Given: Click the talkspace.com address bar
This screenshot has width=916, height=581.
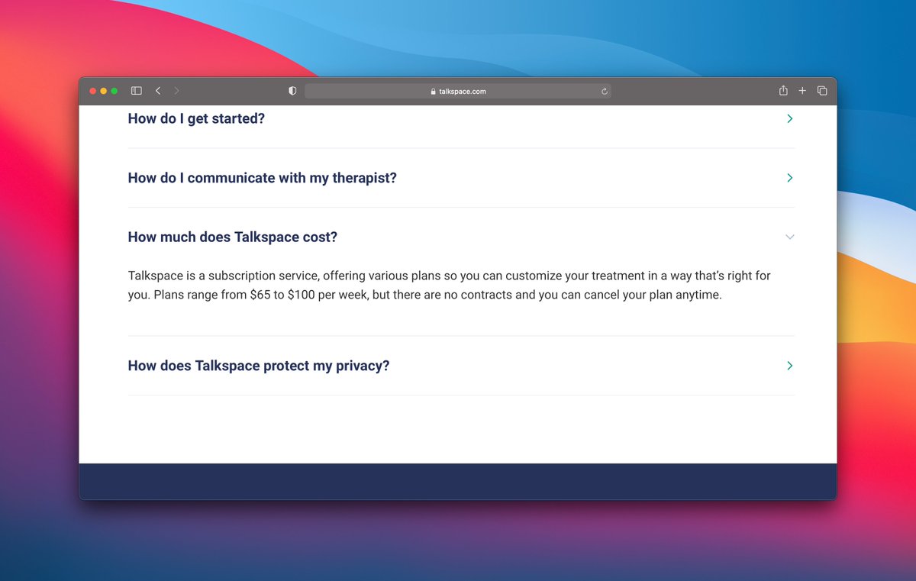Looking at the screenshot, I should 458,92.
